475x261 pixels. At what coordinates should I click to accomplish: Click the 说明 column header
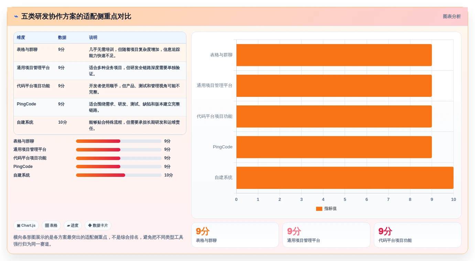point(93,37)
